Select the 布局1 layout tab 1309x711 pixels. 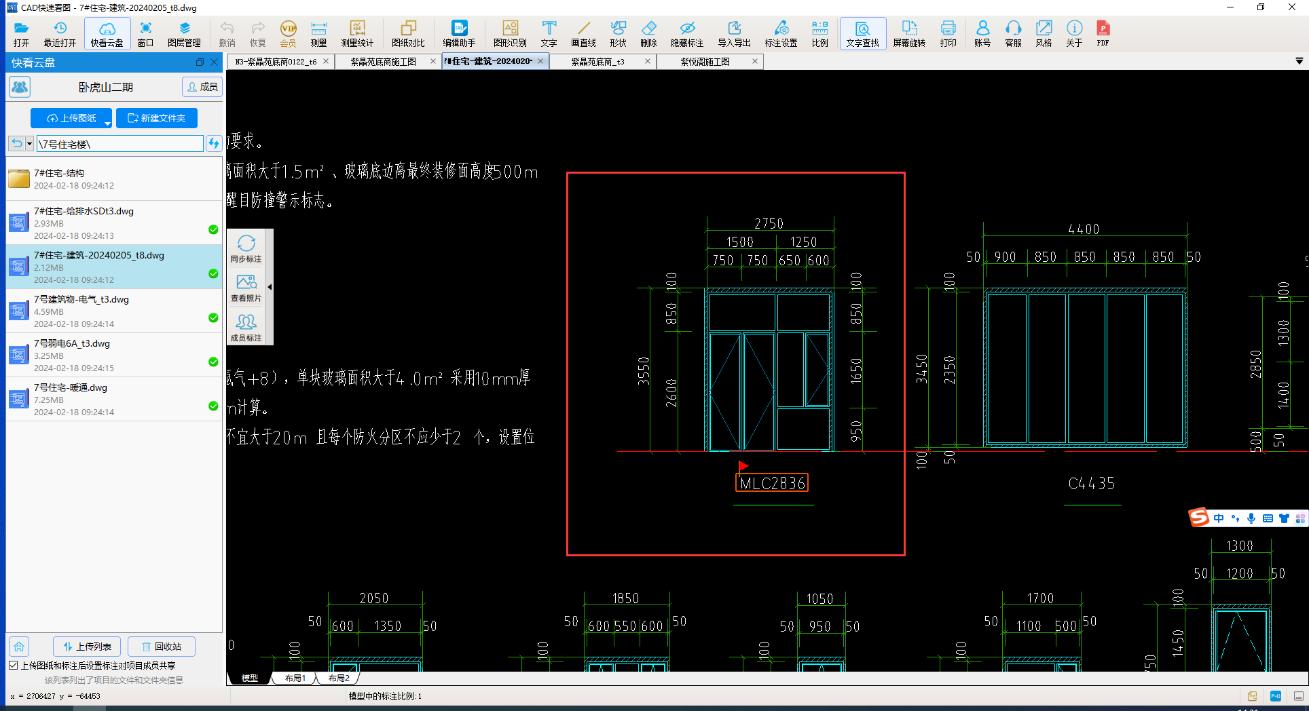tap(295, 678)
